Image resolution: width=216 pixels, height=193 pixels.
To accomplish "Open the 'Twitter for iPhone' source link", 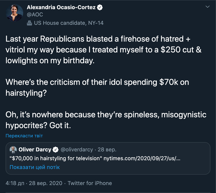I will (x=89, y=183).
